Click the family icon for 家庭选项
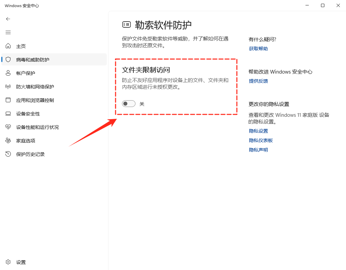346x270 pixels. click(x=8, y=140)
